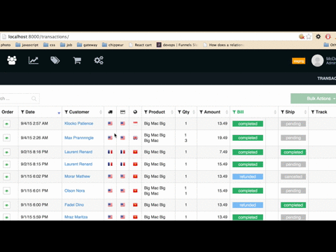View Laurent Renard 8:15 PM order eye icon
This screenshot has width=336, height=252.
coord(7,164)
